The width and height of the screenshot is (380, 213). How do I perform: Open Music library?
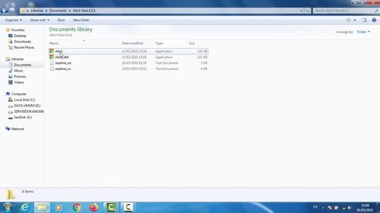pos(18,70)
